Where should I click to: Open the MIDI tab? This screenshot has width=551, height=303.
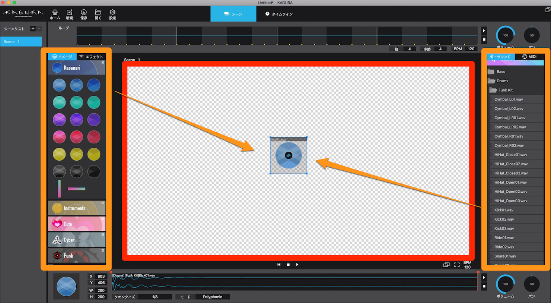(530, 57)
